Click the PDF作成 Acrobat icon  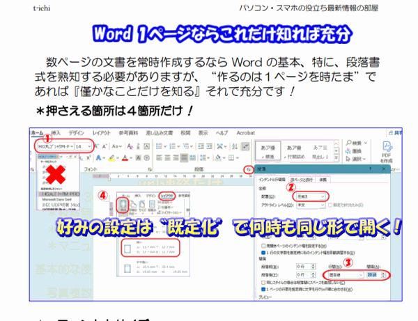(386, 152)
